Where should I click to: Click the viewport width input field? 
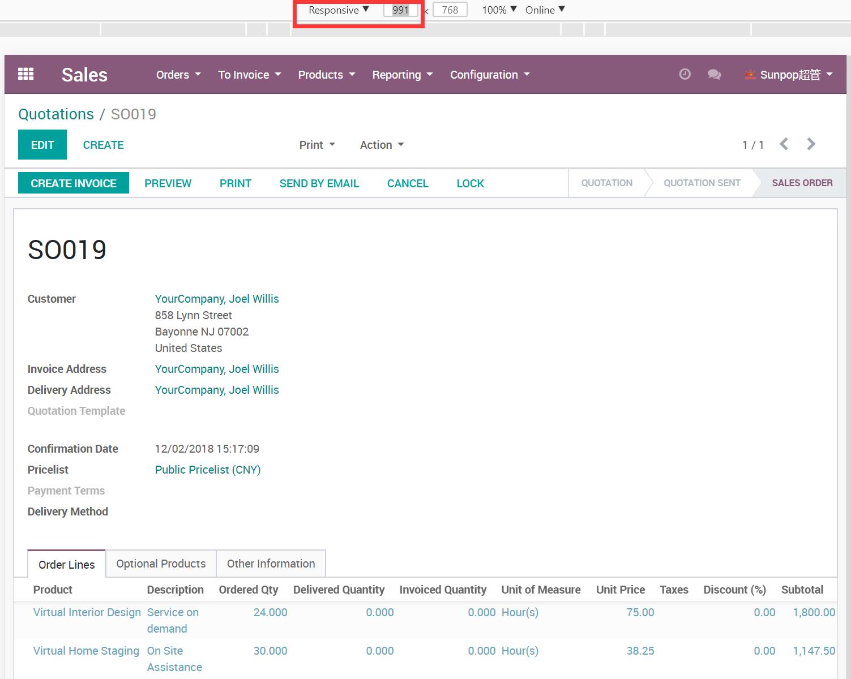click(x=400, y=10)
